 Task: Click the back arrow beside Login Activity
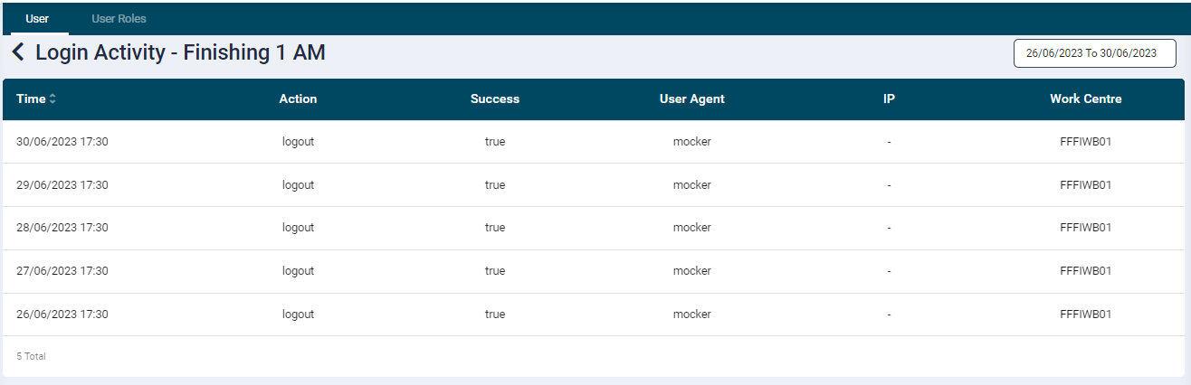[x=18, y=53]
